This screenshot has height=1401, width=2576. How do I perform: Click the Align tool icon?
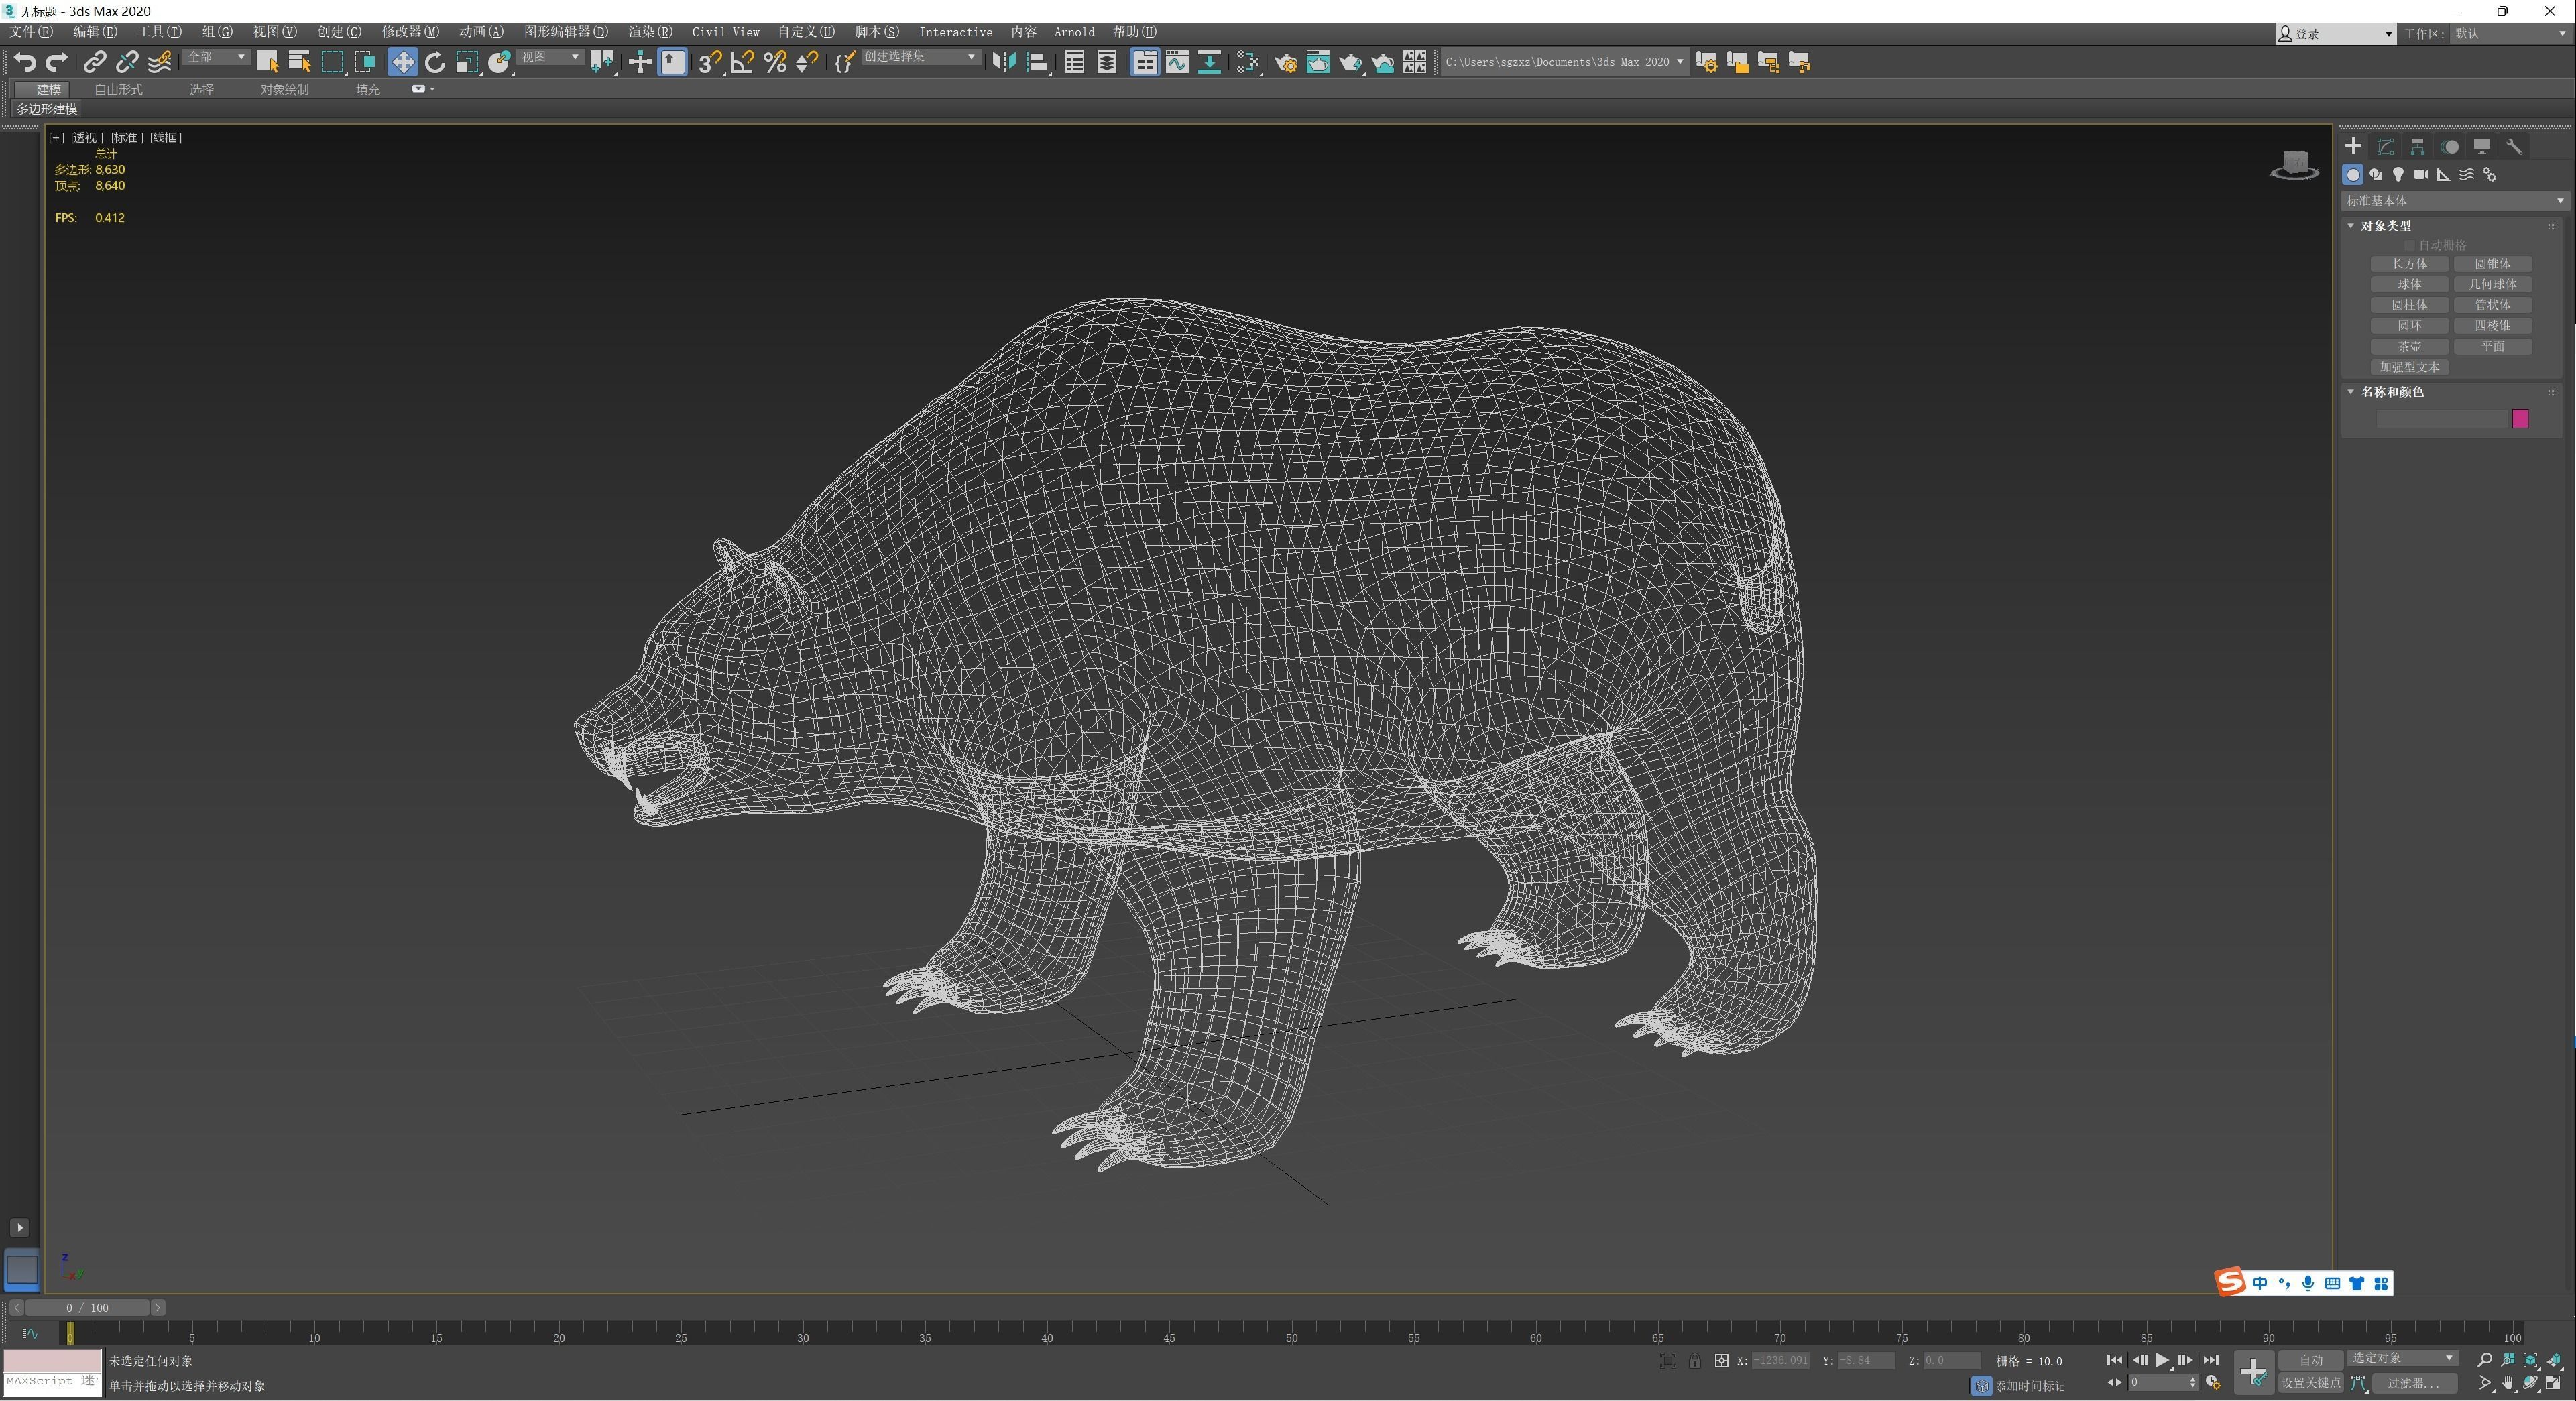1037,62
